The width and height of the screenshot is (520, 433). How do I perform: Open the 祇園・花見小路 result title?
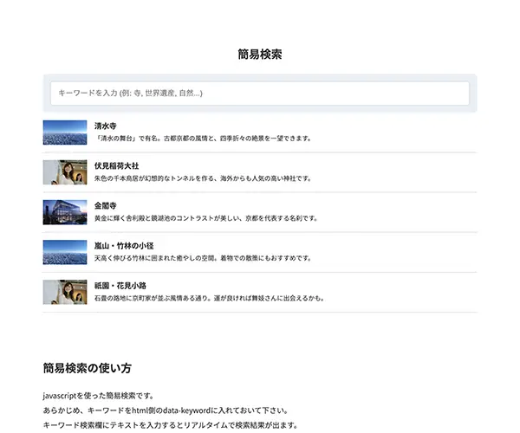tap(120, 285)
